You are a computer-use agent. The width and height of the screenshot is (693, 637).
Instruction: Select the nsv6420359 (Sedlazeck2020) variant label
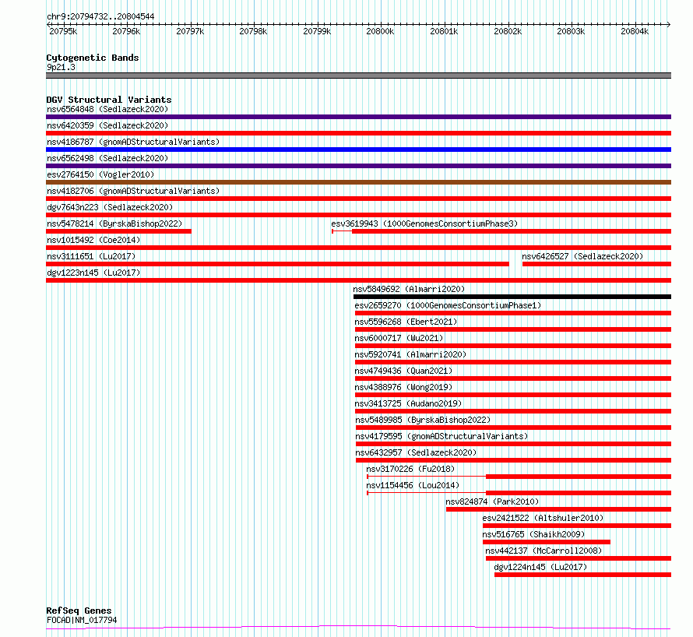[x=107, y=125]
